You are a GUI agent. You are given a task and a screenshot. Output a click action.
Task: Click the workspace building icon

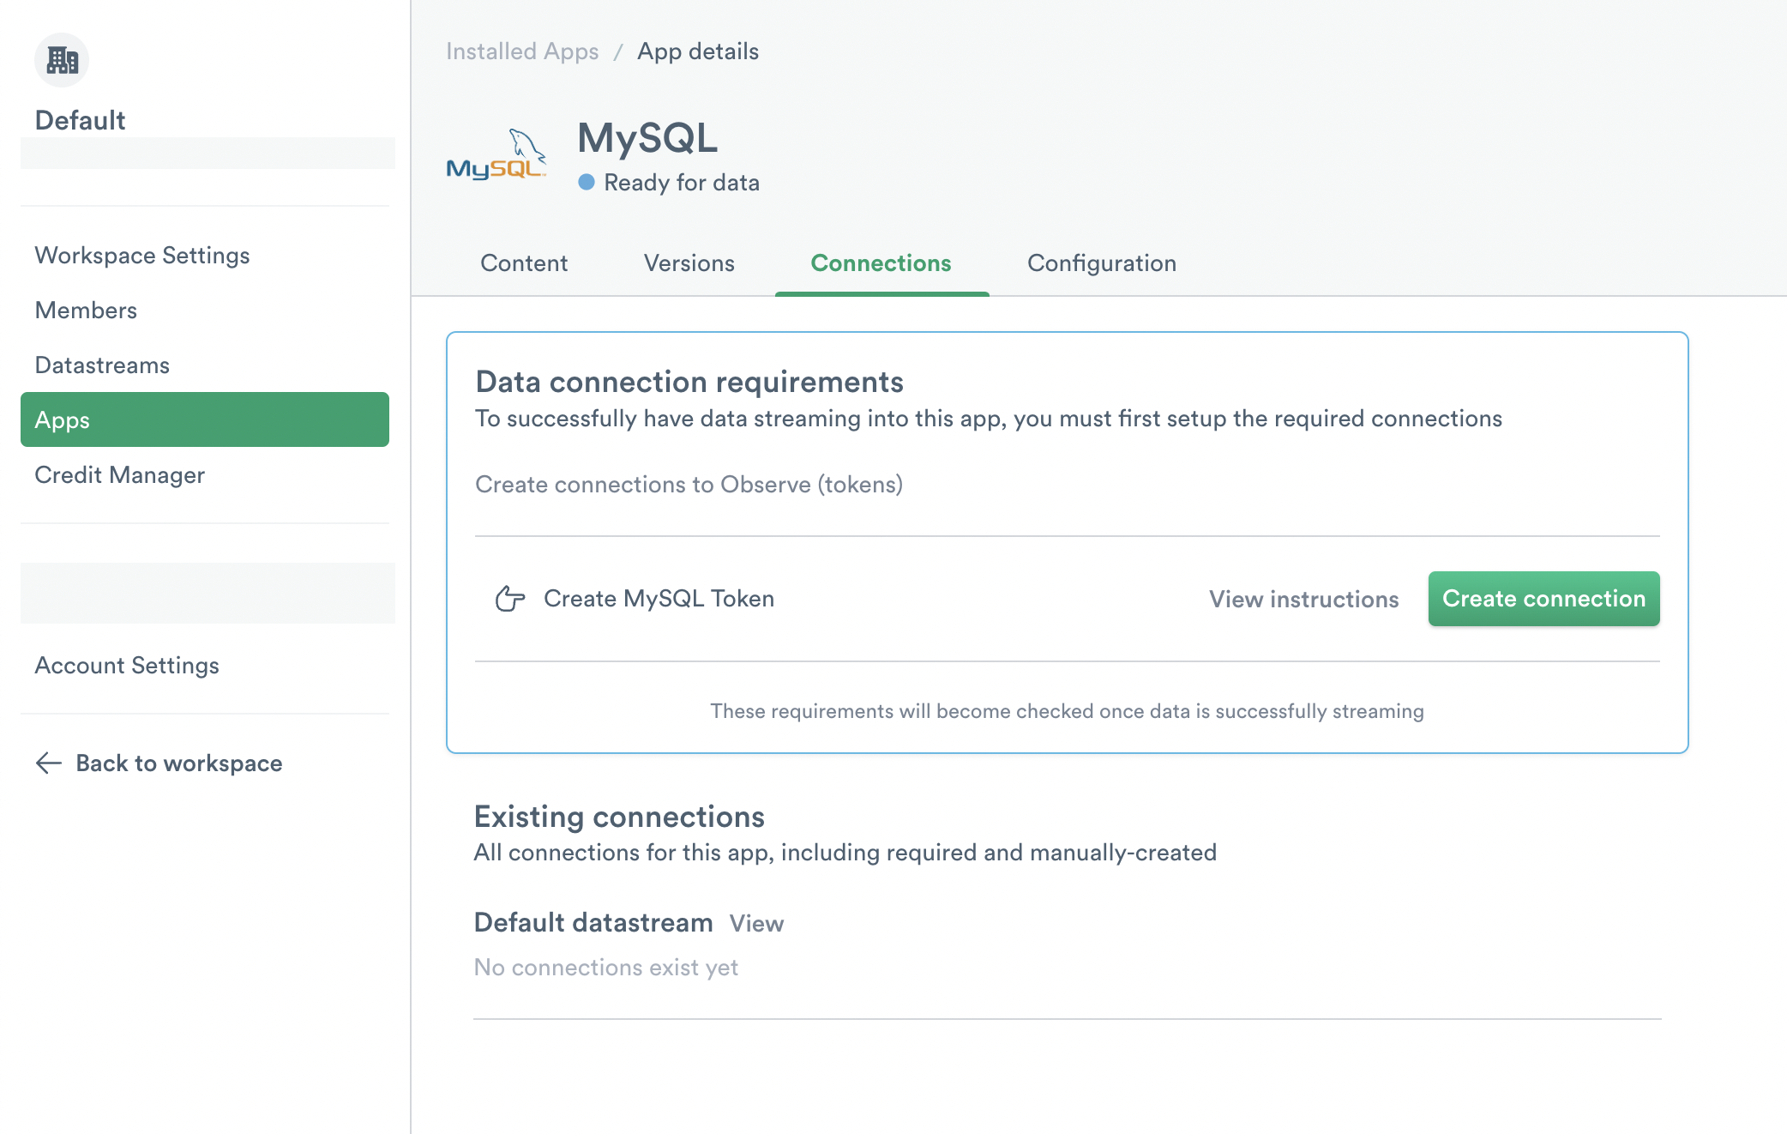coord(62,60)
